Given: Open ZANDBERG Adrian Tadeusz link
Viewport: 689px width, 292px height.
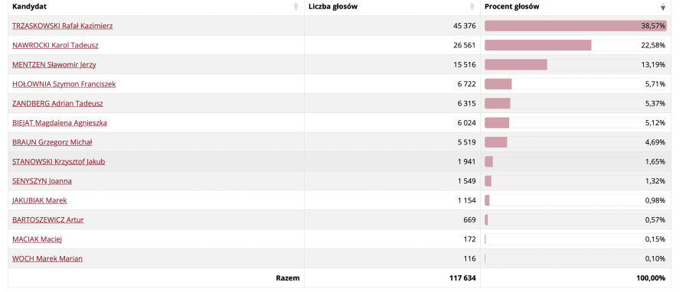Looking at the screenshot, I should 57,103.
